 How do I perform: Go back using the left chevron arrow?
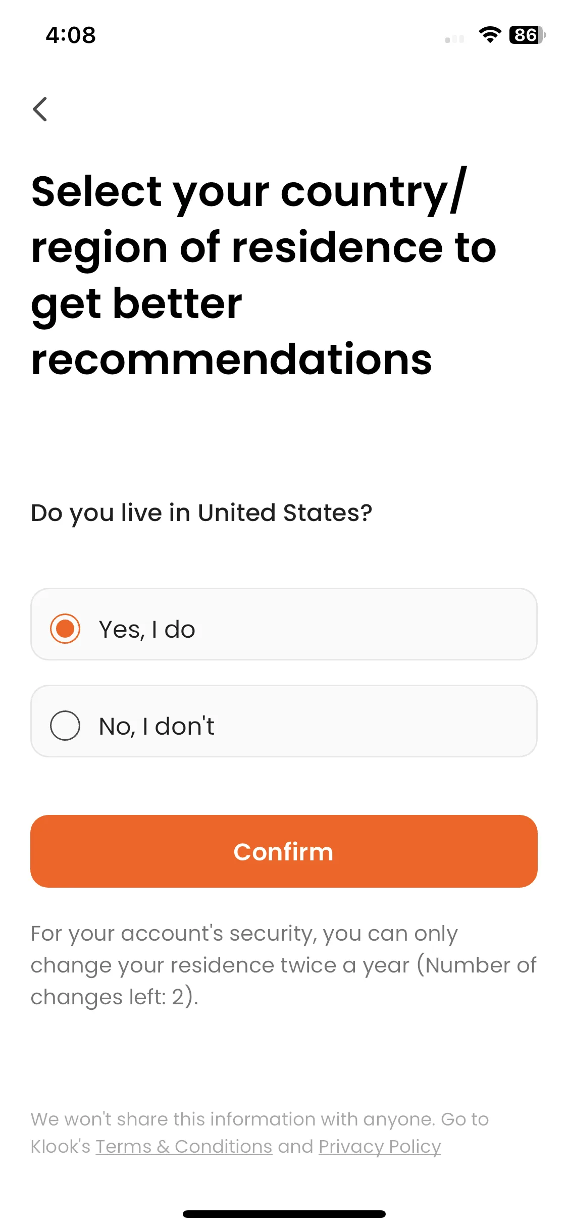point(40,109)
